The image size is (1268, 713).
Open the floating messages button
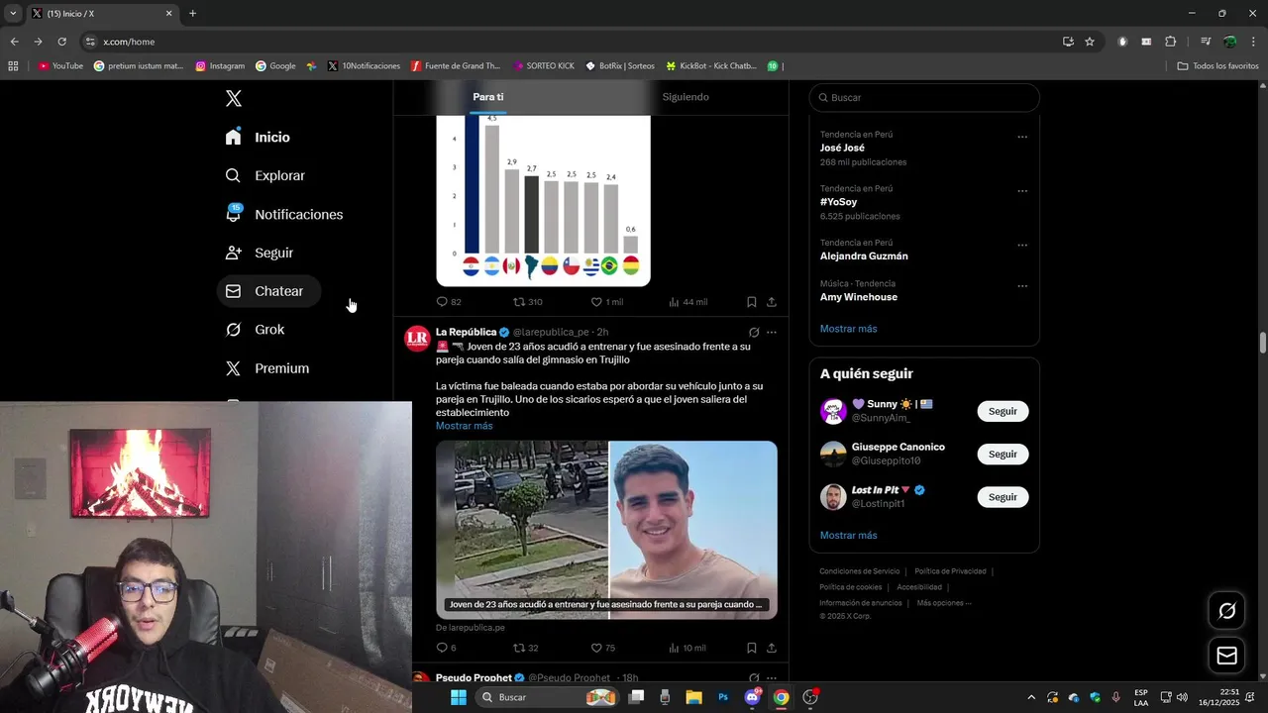[1226, 656]
